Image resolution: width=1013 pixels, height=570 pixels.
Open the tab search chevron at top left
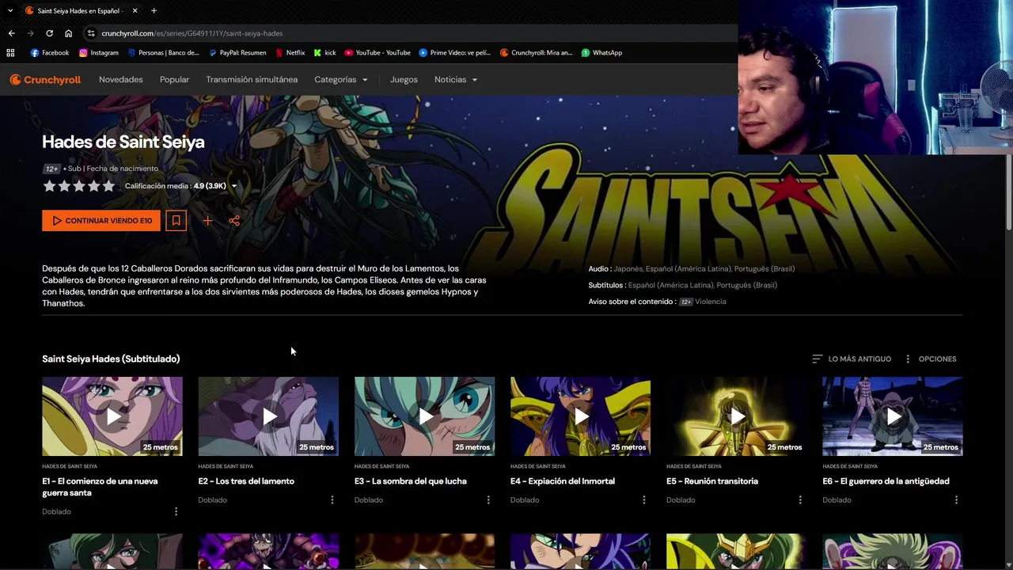(10, 10)
